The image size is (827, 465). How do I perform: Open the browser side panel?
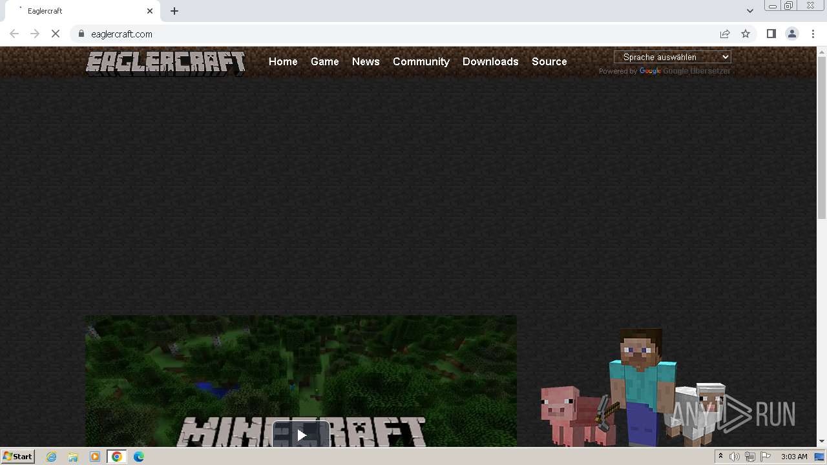click(771, 34)
